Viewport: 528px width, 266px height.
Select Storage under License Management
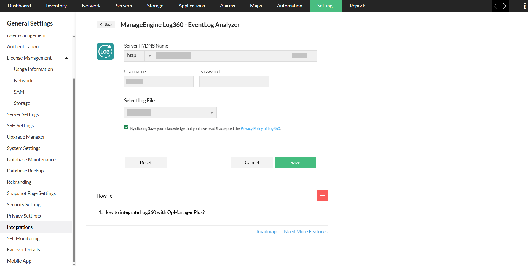pyautogui.click(x=22, y=103)
